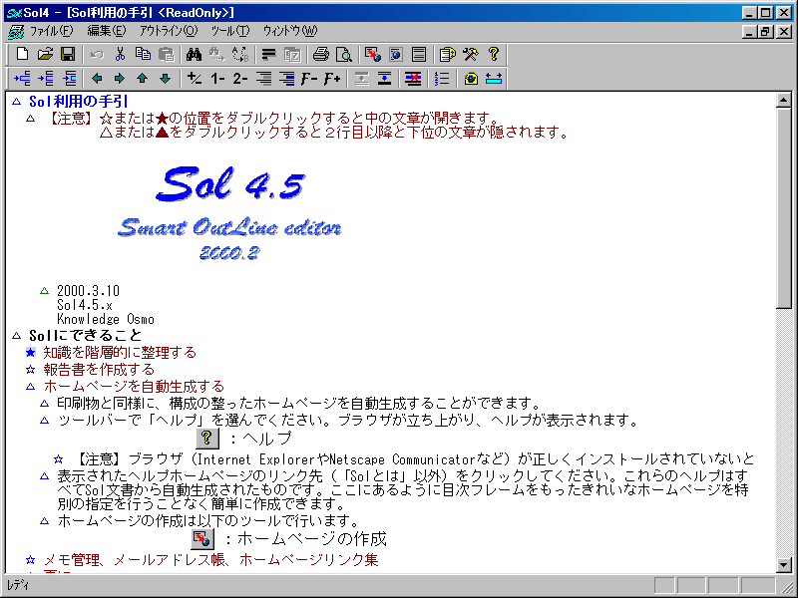Open the ファイル(F) menu
798x598 pixels.
click(52, 31)
